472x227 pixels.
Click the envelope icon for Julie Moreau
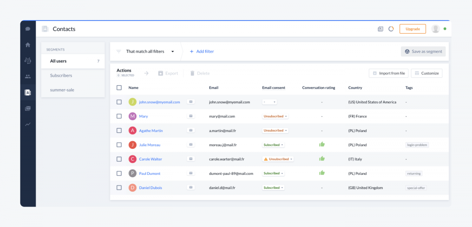pos(191,145)
